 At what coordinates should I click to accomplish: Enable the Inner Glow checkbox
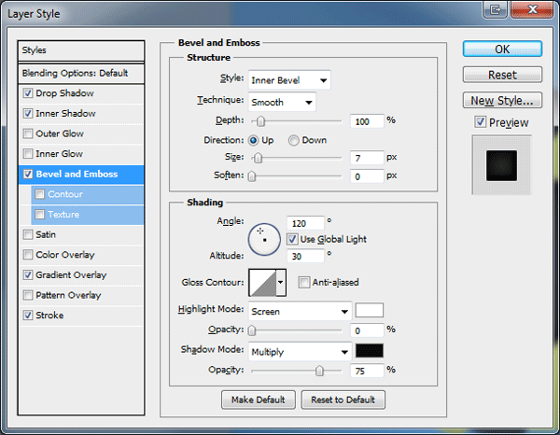coord(28,154)
